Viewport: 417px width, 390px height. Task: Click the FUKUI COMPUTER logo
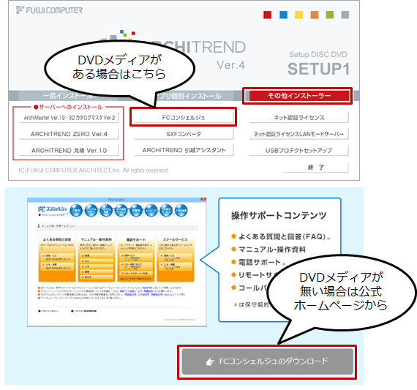[50, 10]
